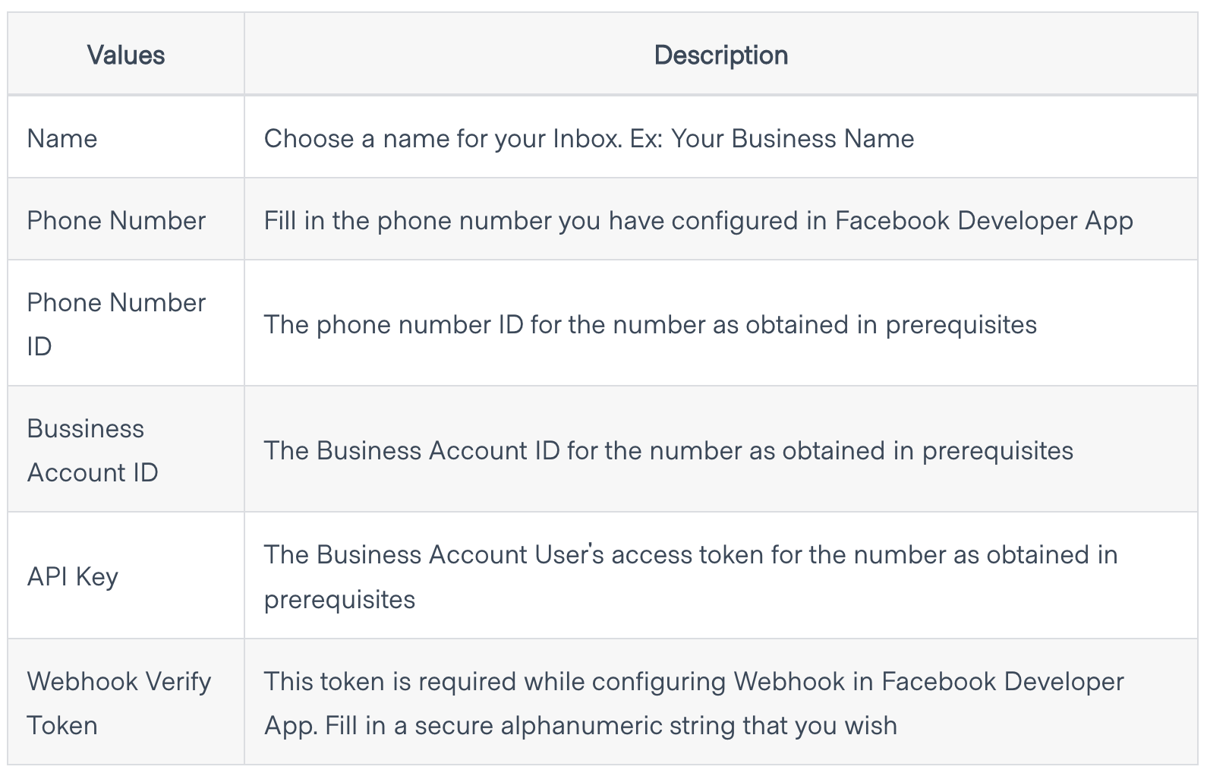Click the Business Account ID description text
This screenshot has height=776, width=1207.
(x=668, y=450)
